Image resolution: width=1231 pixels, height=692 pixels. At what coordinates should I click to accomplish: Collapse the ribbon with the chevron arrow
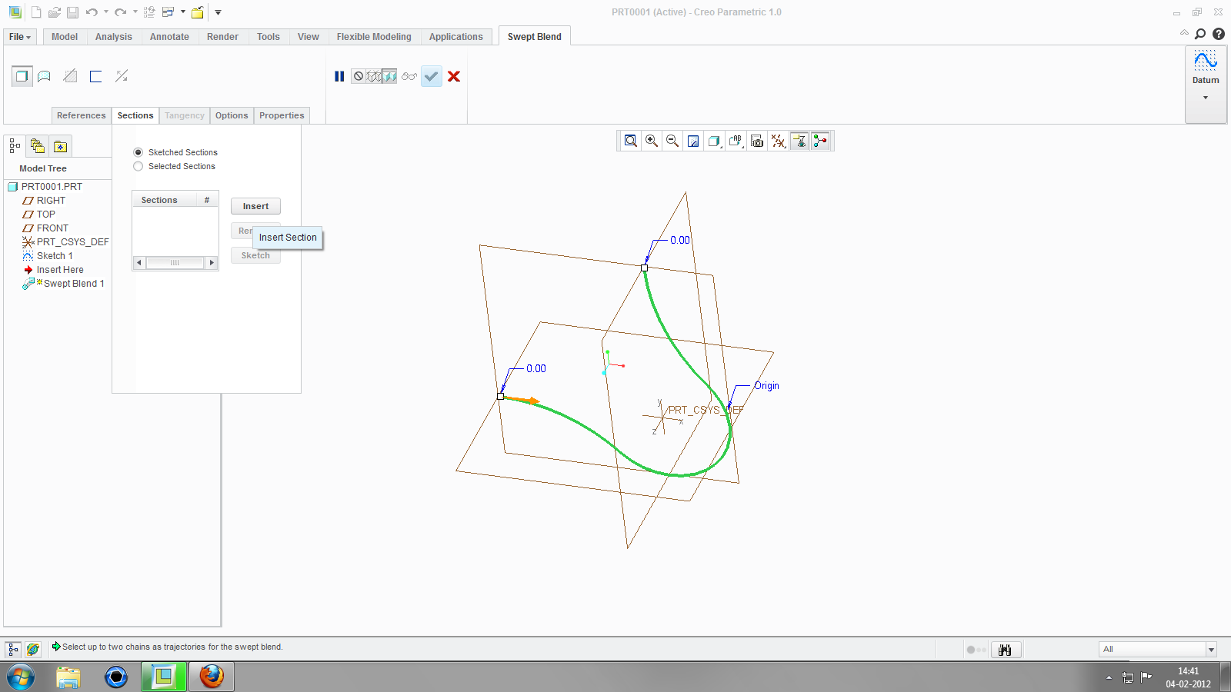point(1184,33)
